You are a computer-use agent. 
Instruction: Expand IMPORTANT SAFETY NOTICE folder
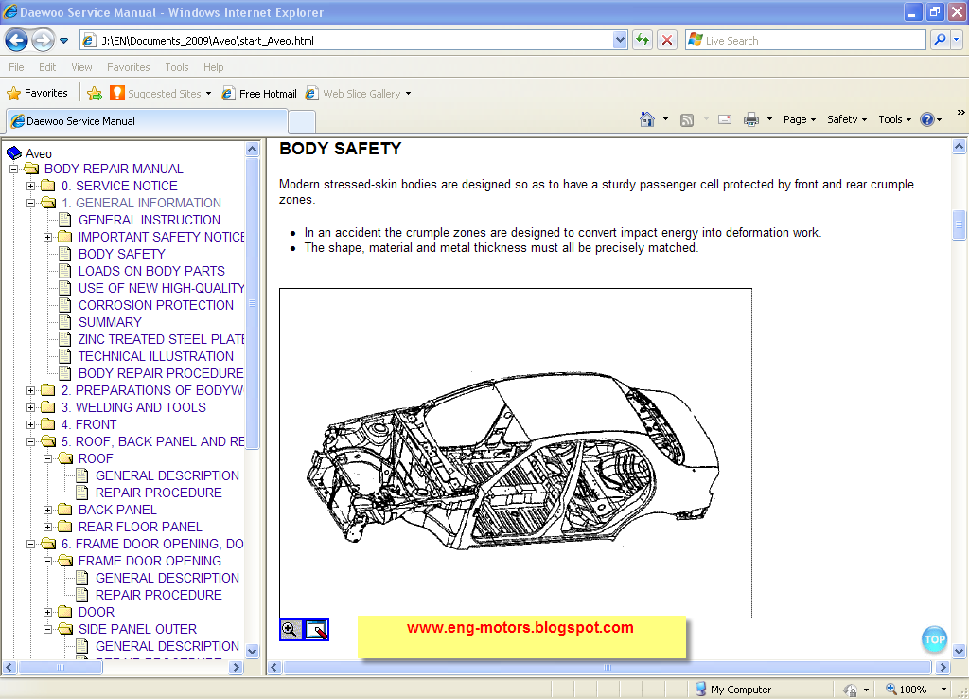pos(47,237)
